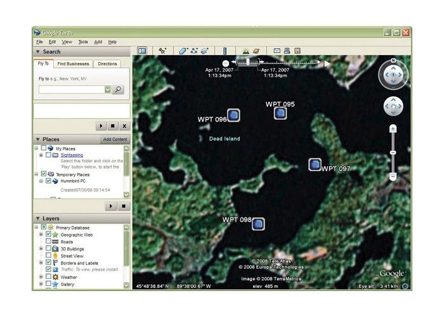444x317 pixels.
Task: Disable the Geographic Web layer checkbox
Action: [x=48, y=234]
